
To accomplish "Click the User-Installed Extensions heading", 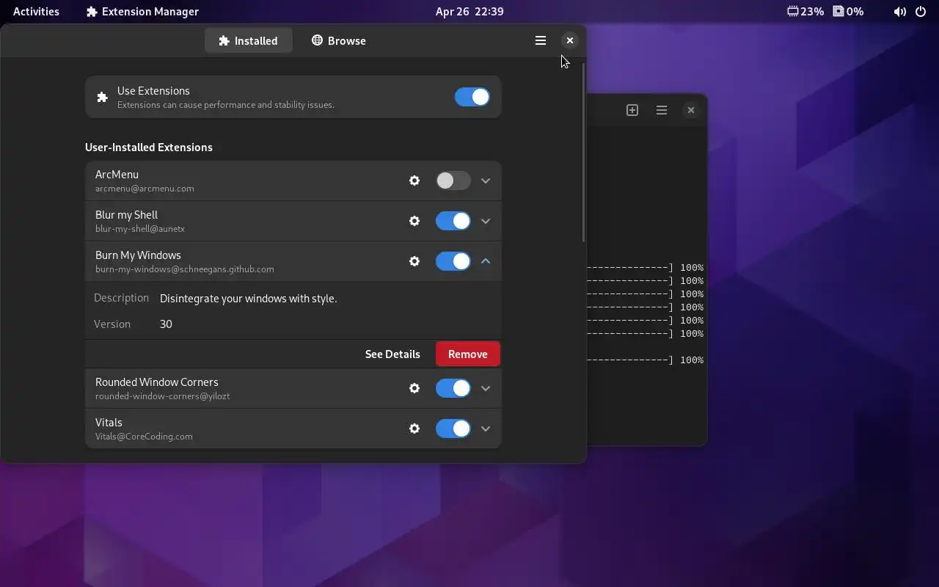I will point(149,147).
